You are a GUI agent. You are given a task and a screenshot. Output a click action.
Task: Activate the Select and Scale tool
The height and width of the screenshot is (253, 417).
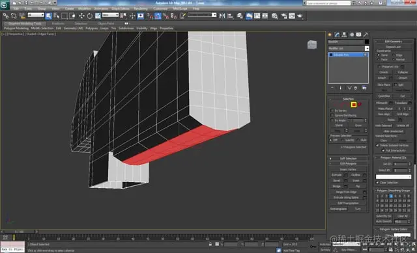click(98, 16)
